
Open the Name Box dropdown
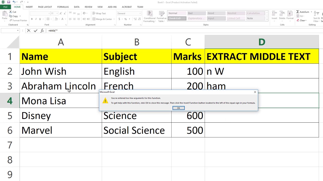[x=18, y=30]
